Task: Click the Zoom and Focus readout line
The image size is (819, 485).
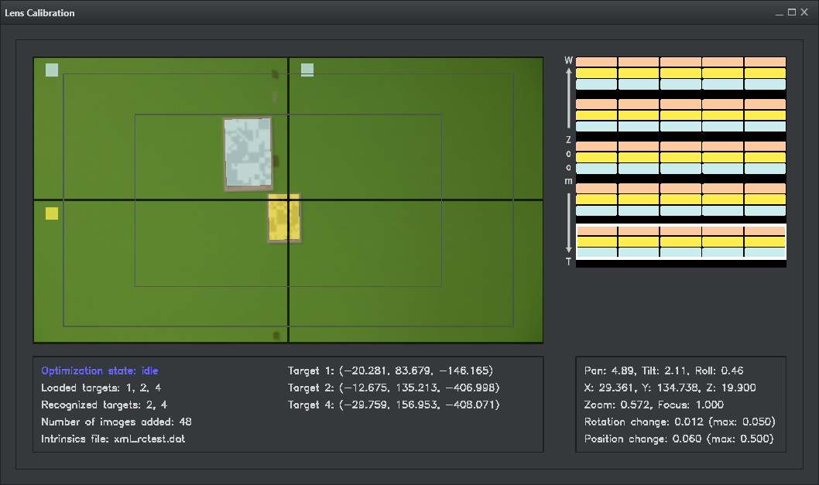Action: pyautogui.click(x=654, y=405)
